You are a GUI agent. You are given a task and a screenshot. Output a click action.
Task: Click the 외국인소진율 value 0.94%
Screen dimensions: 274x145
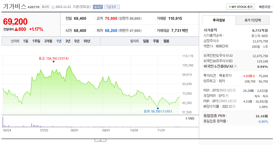point(262,67)
